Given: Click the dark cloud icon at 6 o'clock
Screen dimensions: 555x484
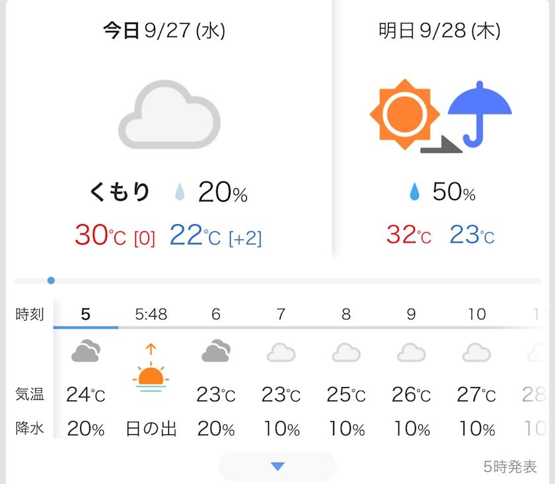Looking at the screenshot, I should 216,351.
